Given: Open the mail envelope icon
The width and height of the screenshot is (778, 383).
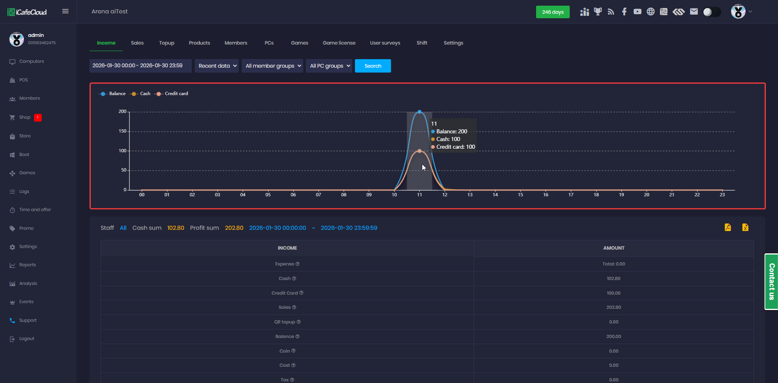Looking at the screenshot, I should (694, 12).
